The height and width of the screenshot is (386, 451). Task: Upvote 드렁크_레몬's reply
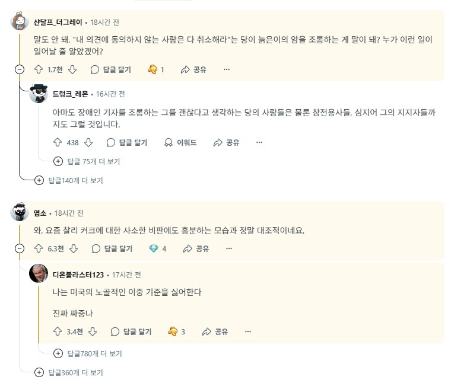(x=58, y=142)
